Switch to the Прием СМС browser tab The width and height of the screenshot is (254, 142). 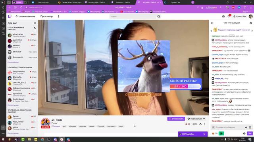coord(176,2)
